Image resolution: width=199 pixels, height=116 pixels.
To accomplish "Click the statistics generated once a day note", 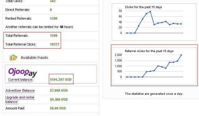I will 154,94.
